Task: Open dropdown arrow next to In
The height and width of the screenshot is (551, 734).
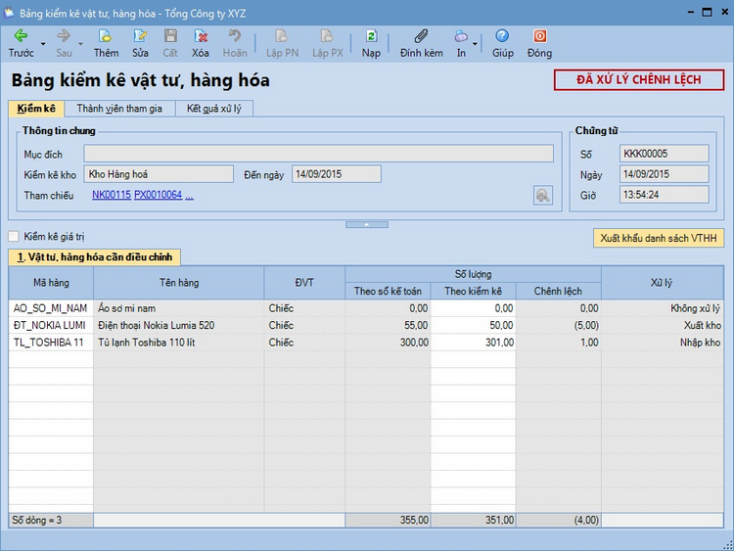Action: pos(475,44)
